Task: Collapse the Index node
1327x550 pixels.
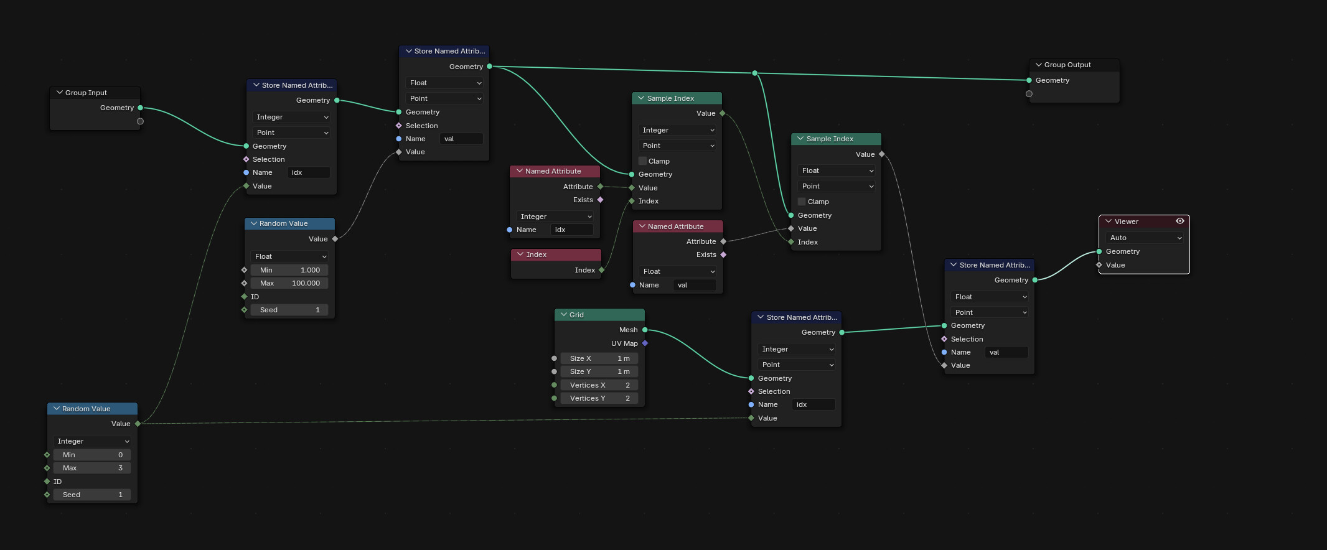Action: tap(520, 254)
